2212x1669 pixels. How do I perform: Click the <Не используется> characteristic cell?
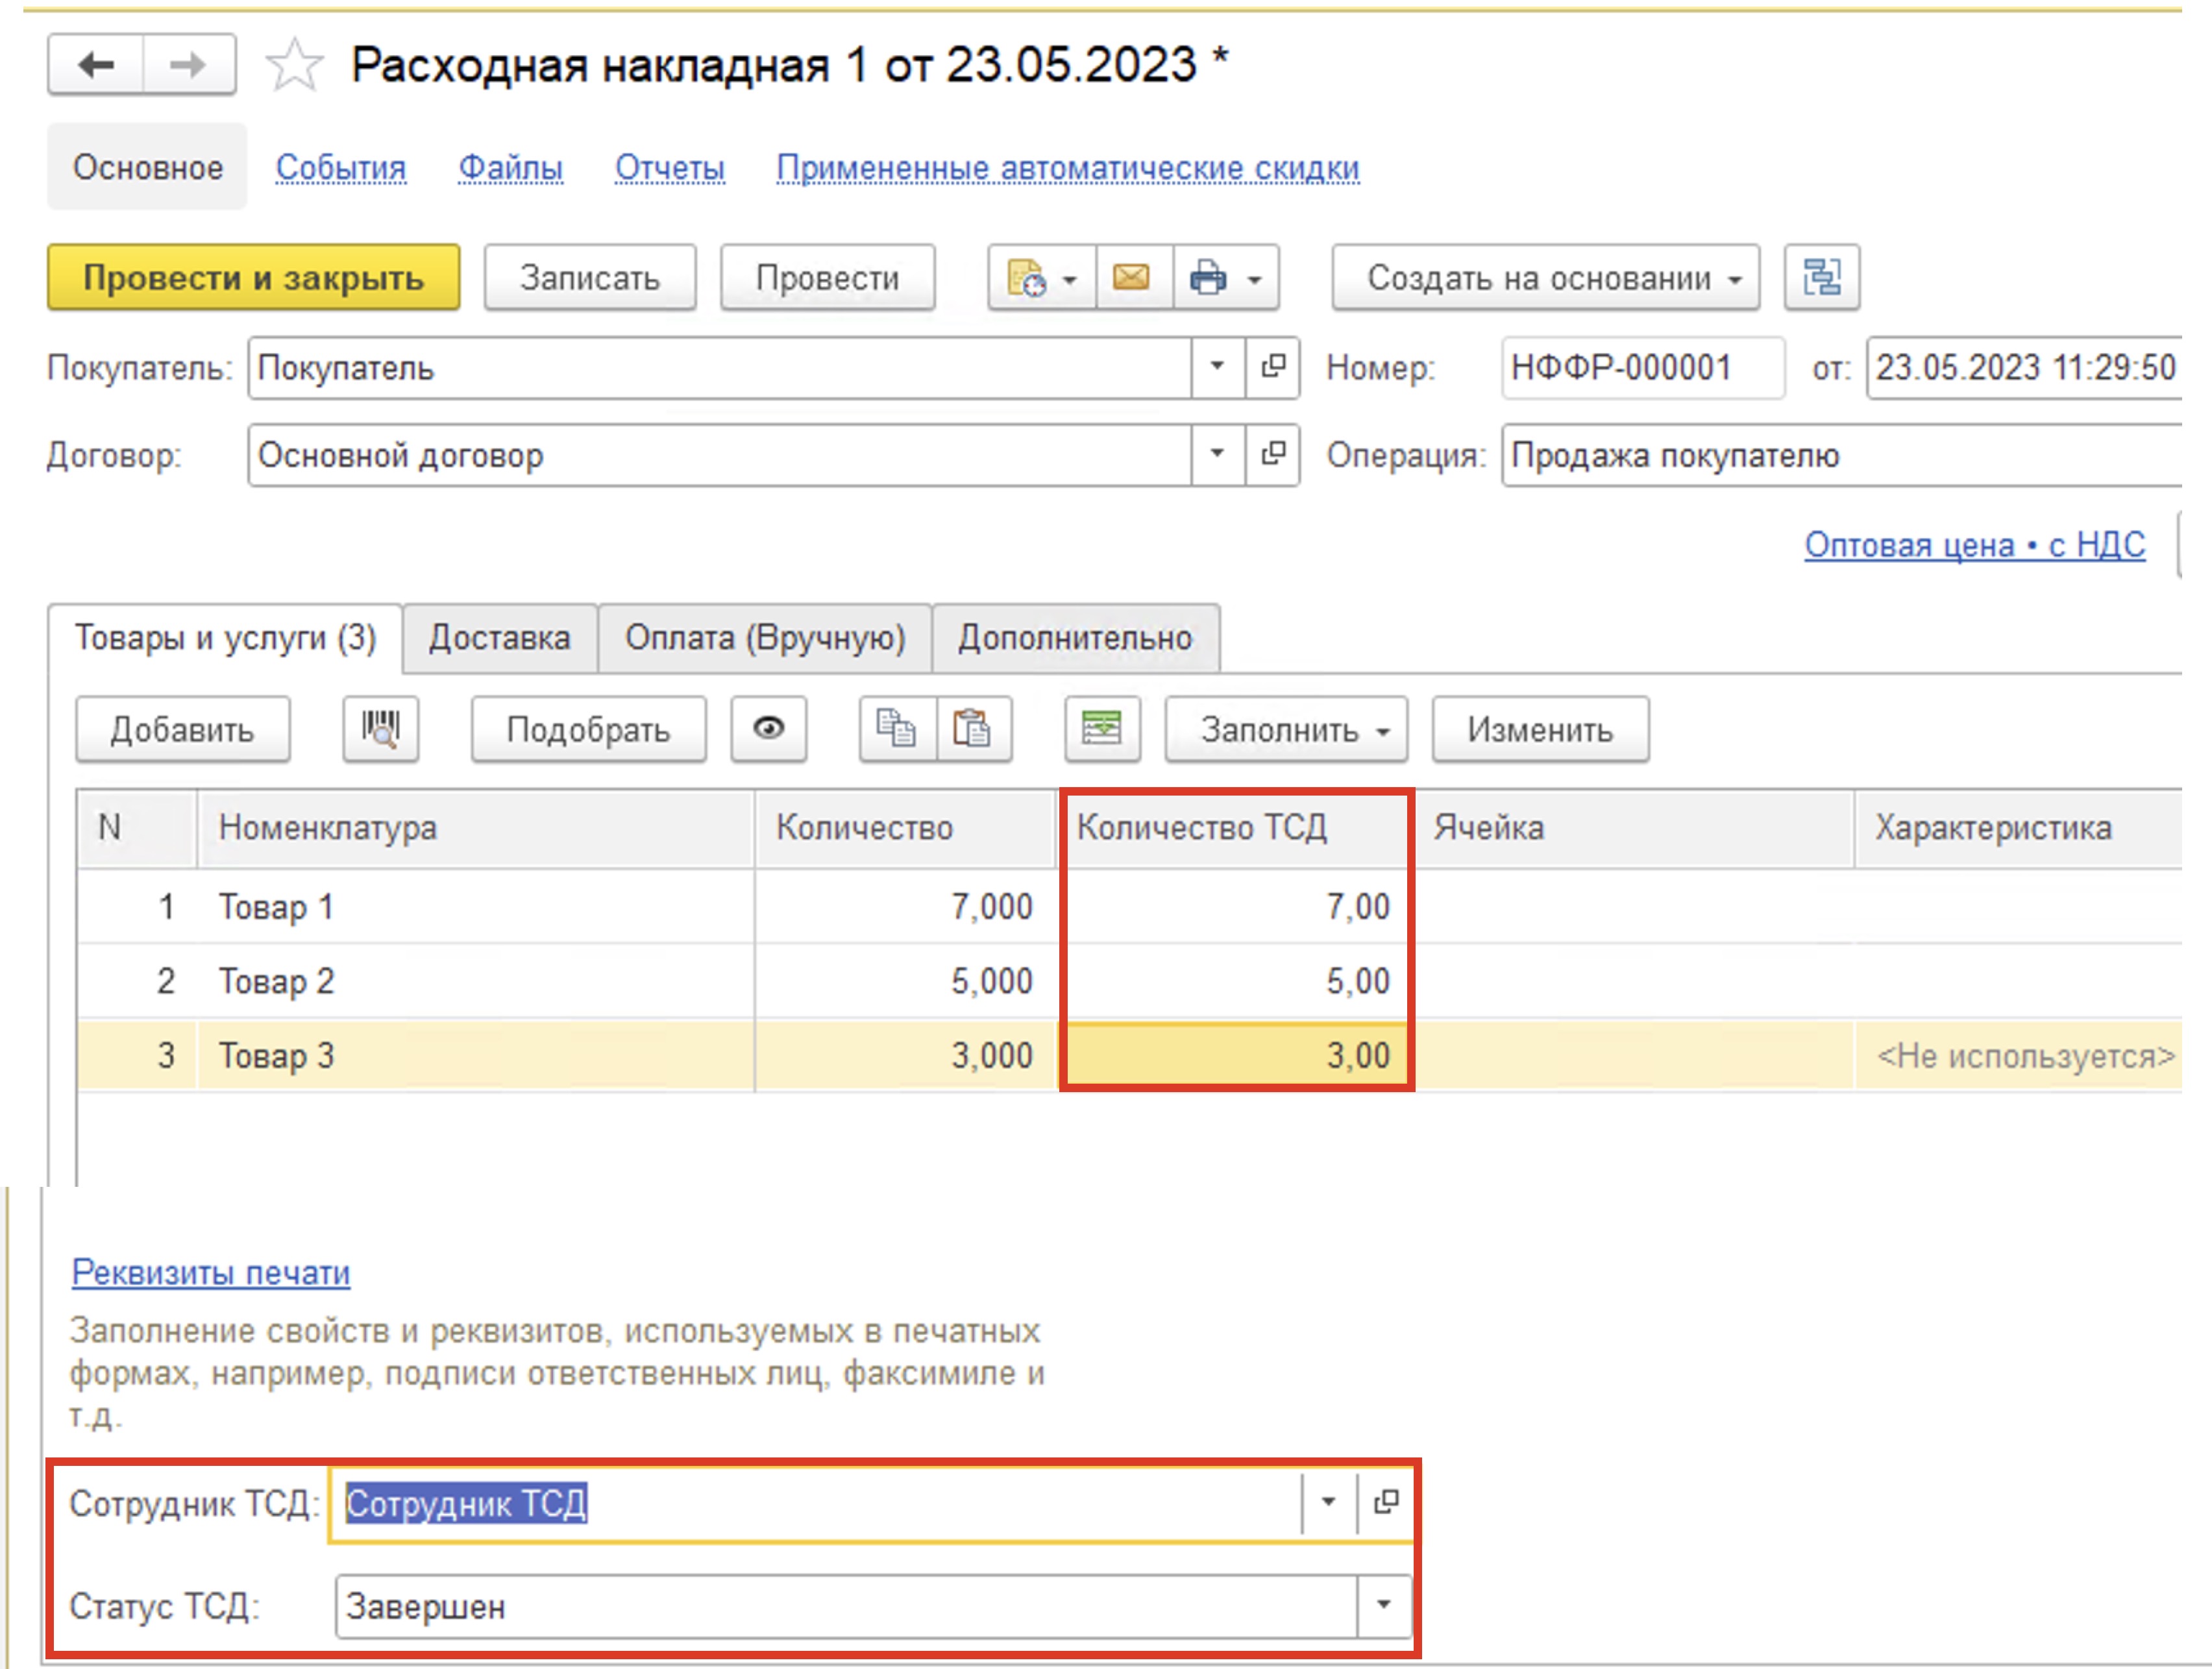(2018, 1055)
